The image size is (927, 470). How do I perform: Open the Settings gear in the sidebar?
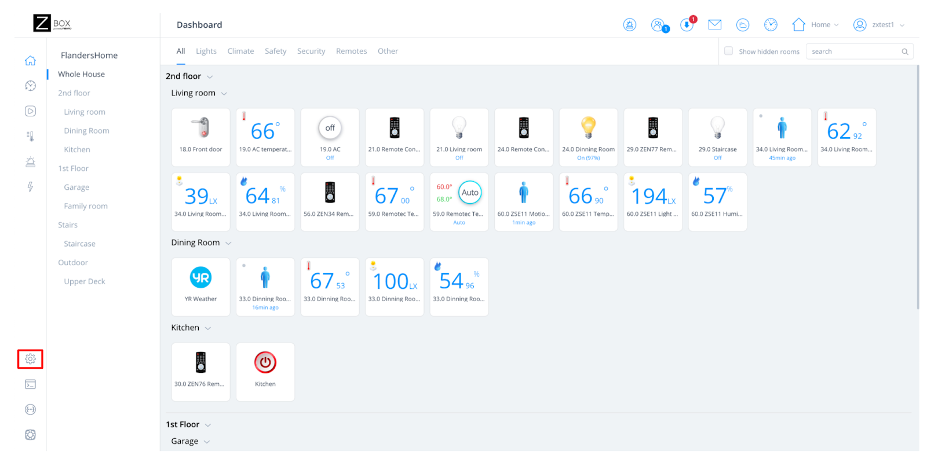(x=30, y=359)
